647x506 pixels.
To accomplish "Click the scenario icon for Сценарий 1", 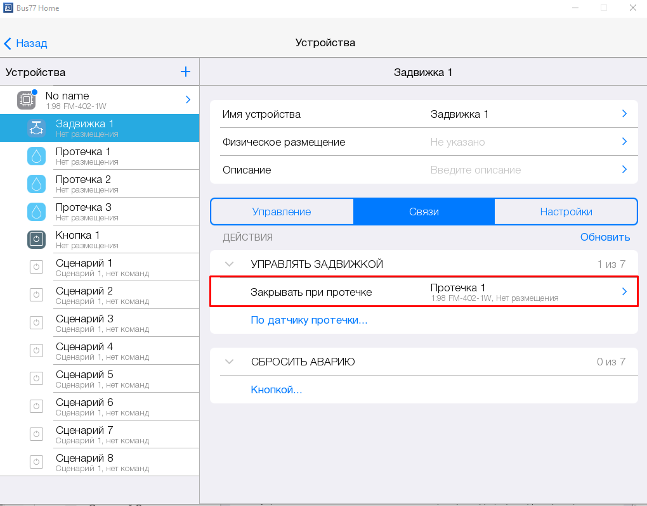I will [x=37, y=267].
